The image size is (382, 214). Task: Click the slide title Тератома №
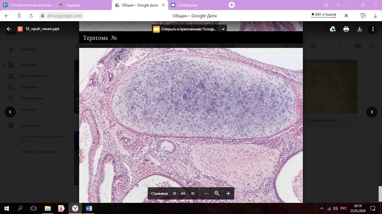tap(100, 38)
